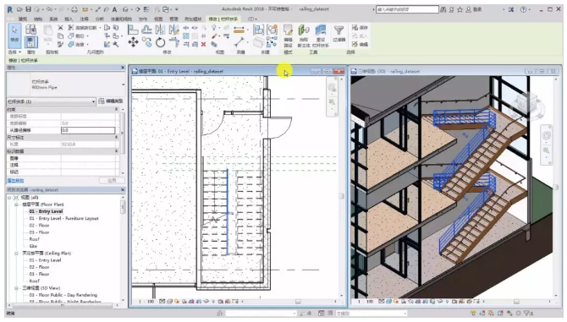567x322 pixels.
Task: Select '03 - Floor Public - Day Rendering' view
Action: pos(63,295)
